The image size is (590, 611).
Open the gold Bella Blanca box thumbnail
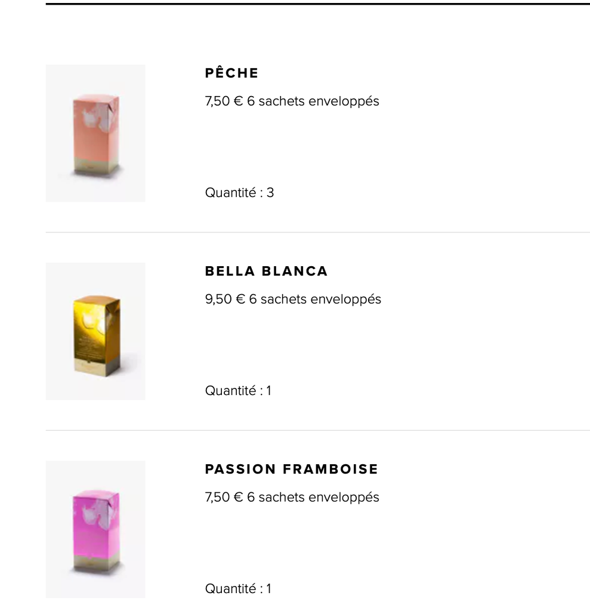pos(95,331)
